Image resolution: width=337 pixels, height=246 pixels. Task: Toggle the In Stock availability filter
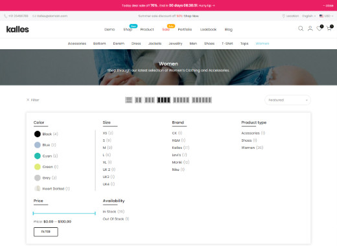tap(113, 212)
